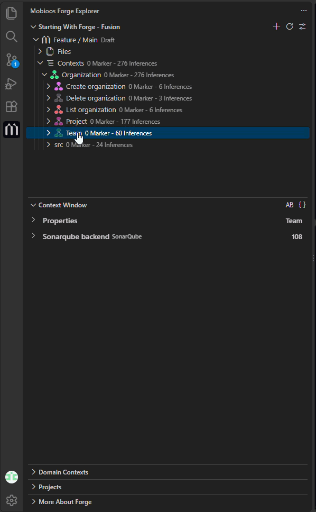Collapse the Contexts node
Image resolution: width=316 pixels, height=512 pixels.
40,63
